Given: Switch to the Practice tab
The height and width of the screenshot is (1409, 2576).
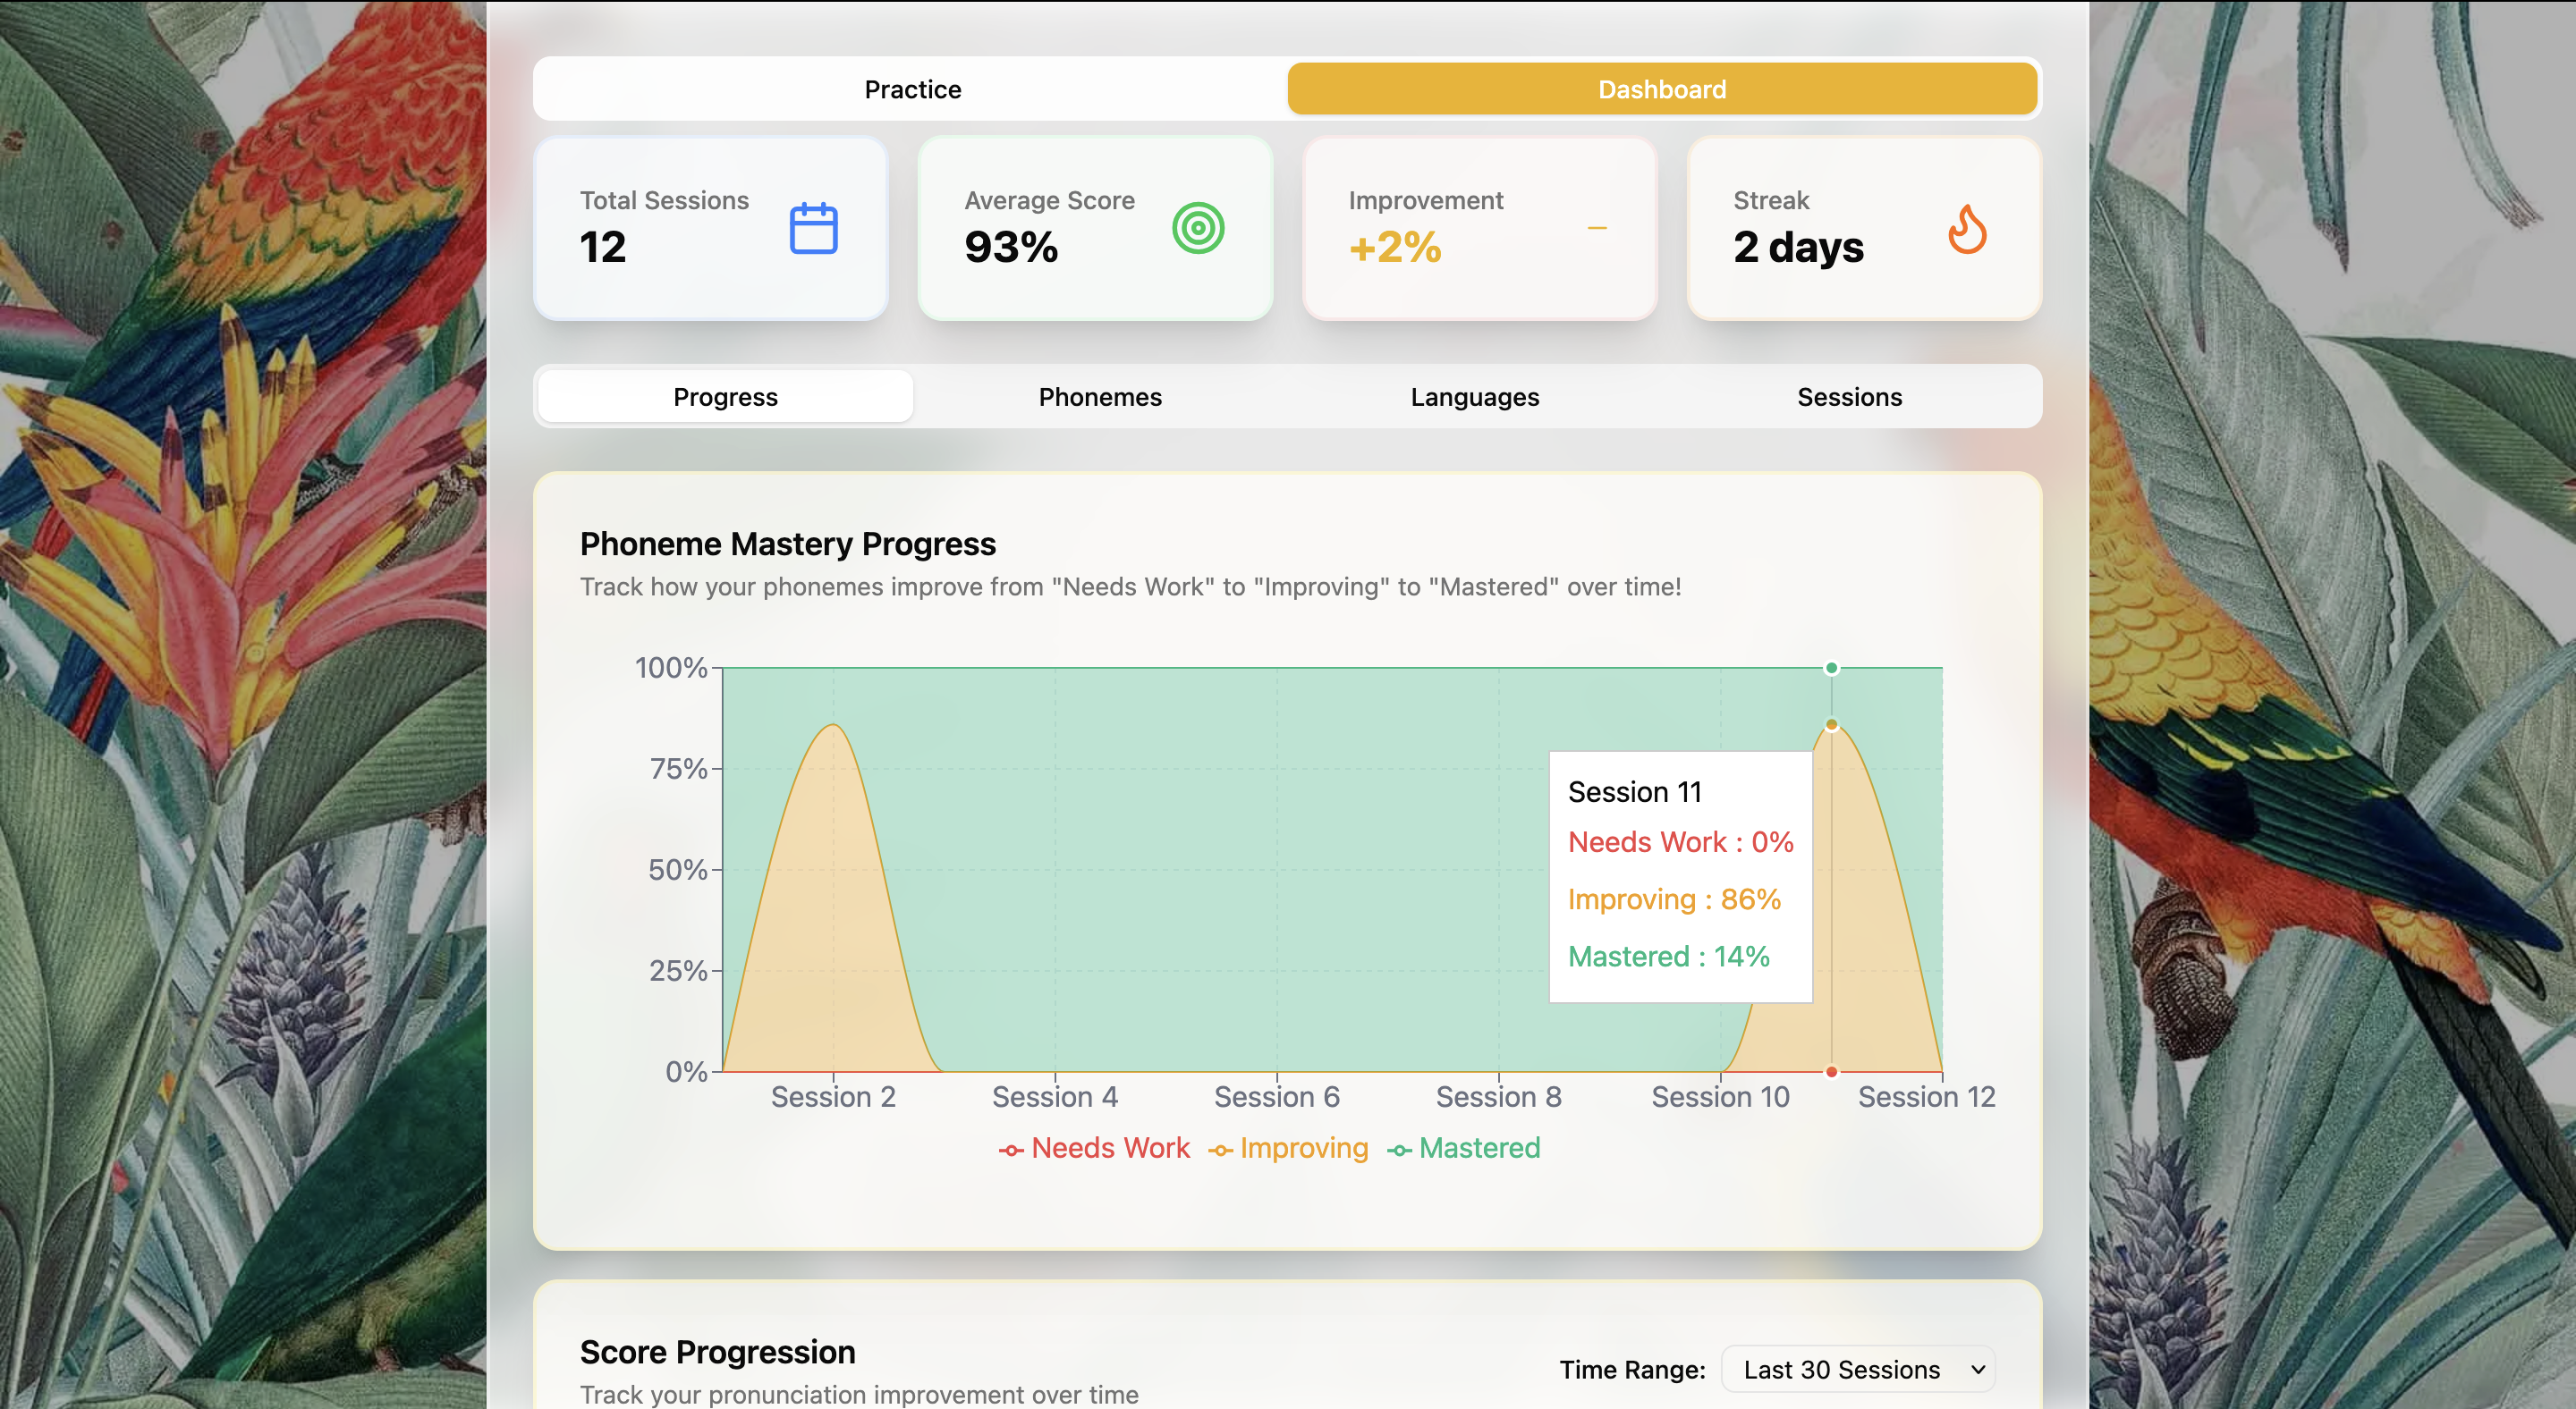Looking at the screenshot, I should pos(912,89).
